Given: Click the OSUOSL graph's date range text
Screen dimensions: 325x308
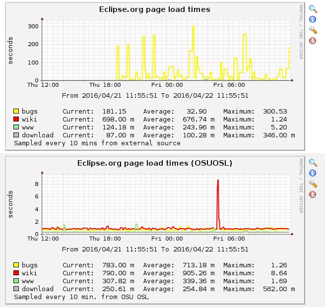Looking at the screenshot, I should coord(155,249).
